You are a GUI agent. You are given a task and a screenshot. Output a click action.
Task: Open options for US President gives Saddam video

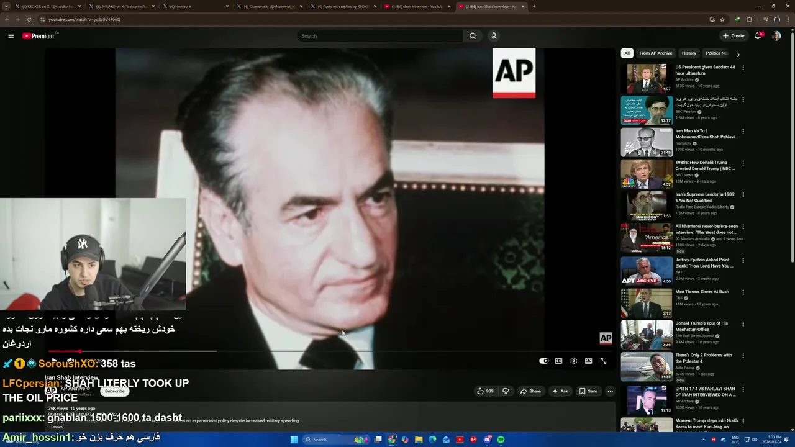click(743, 68)
